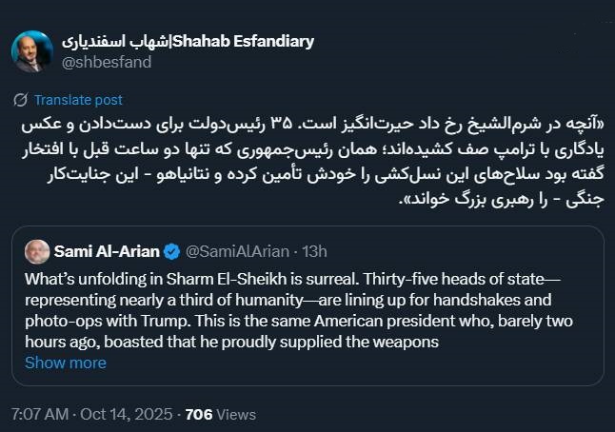
Task: Click the translate icon beside Translate post
Action: point(21,100)
